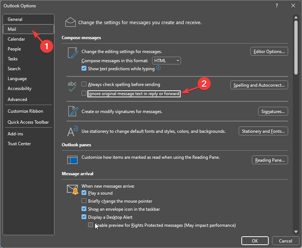This screenshot has height=248, width=302.
Task: Click the text predictions info icon
Action: [159, 68]
